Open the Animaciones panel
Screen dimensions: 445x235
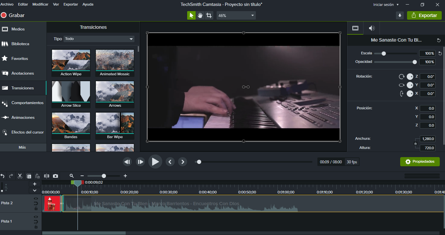23,117
